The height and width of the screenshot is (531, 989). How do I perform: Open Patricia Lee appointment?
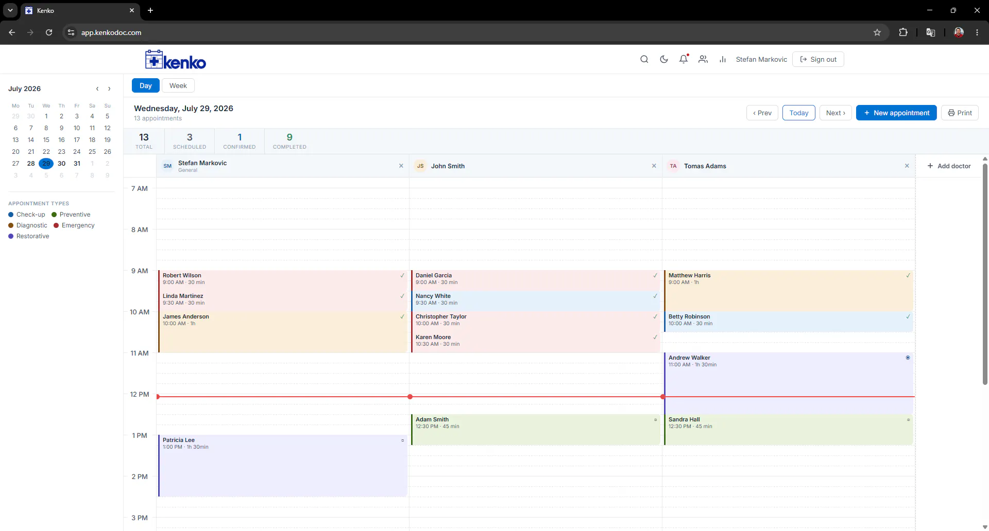pyautogui.click(x=283, y=466)
